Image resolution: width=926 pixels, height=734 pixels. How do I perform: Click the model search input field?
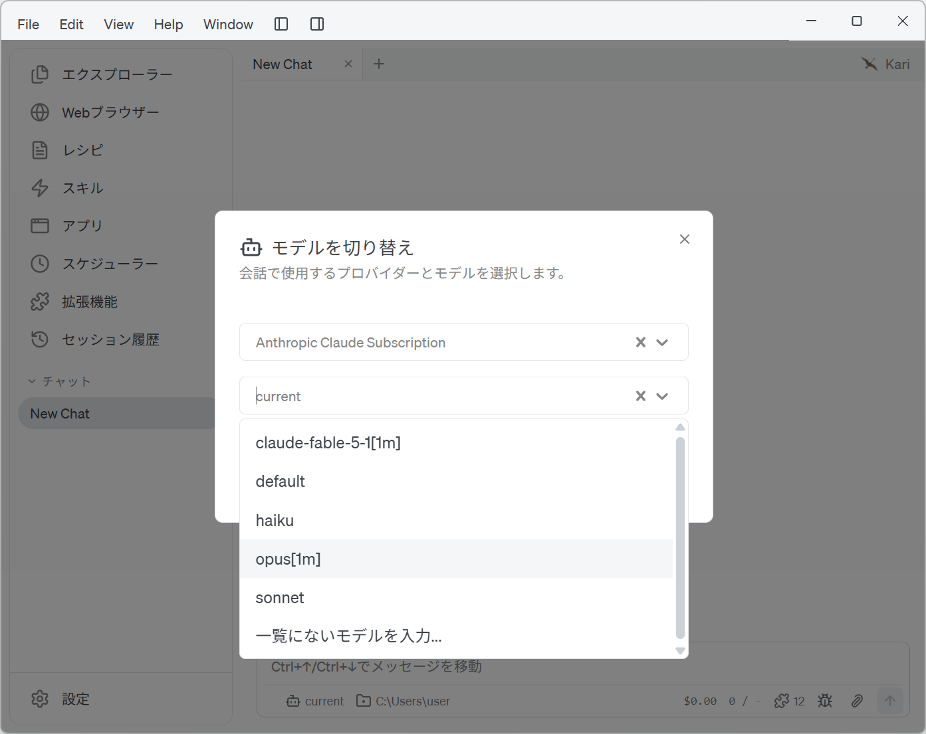pos(439,396)
